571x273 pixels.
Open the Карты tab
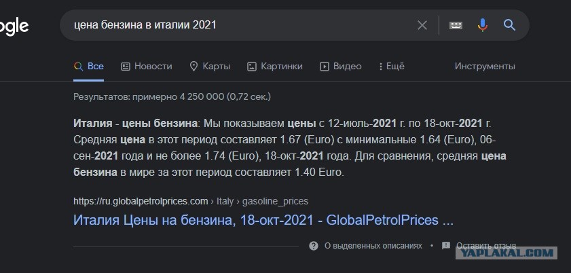[x=210, y=67]
